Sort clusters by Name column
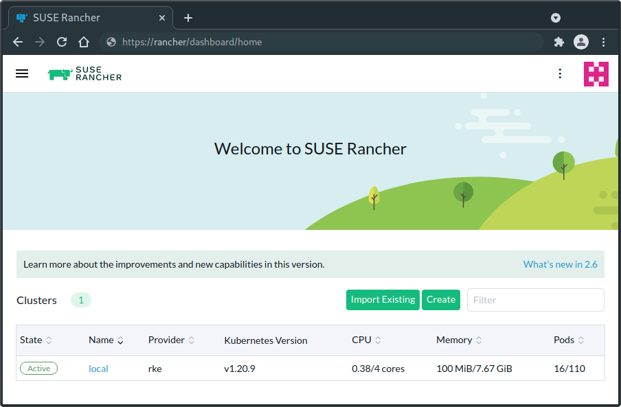Image resolution: width=621 pixels, height=407 pixels. point(106,340)
